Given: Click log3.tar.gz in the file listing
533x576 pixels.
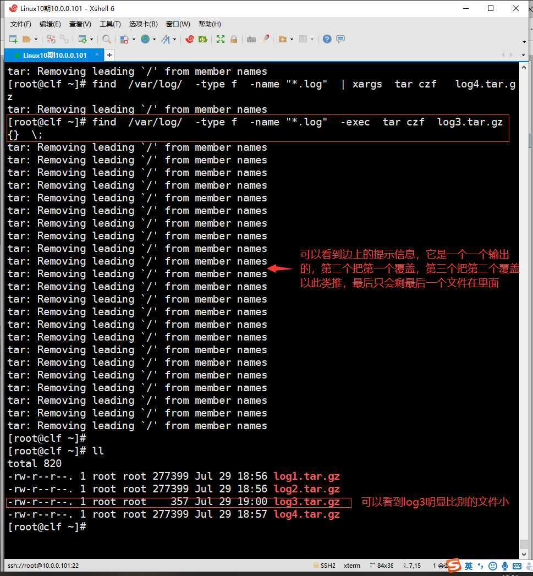Looking at the screenshot, I should click(x=307, y=502).
